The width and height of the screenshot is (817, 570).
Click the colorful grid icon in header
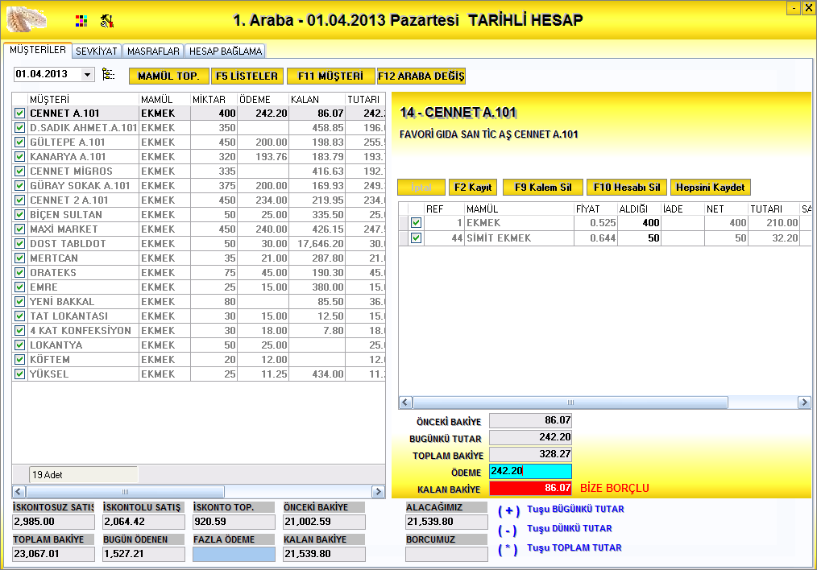(x=81, y=21)
